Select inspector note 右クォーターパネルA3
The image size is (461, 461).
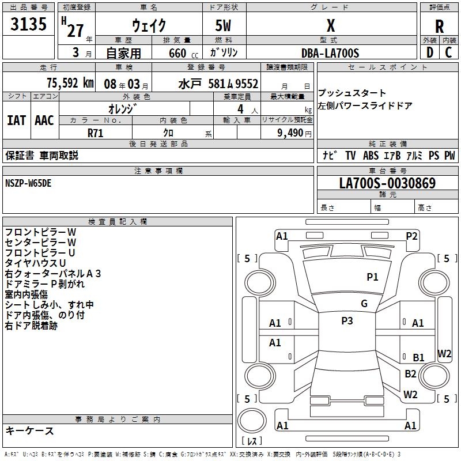[53, 274]
